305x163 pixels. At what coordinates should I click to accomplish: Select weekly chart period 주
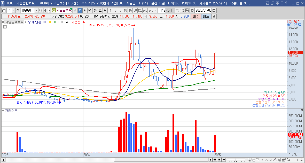click(80, 10)
